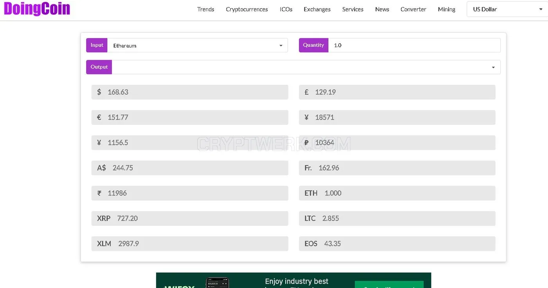Select the dollar value 168.63 field
Viewport: 548px width, 288px height.
pos(190,92)
